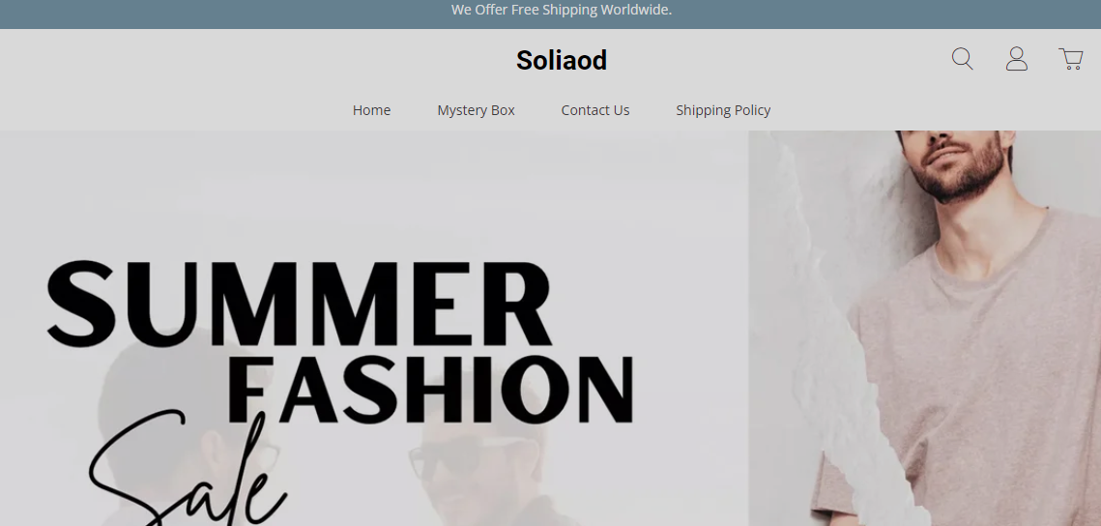
Task: Click the Free Shipping Worldwide announcement text
Action: 561,10
